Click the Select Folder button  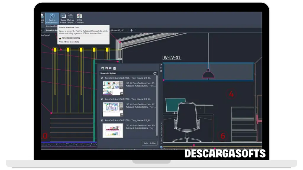[x=149, y=143]
